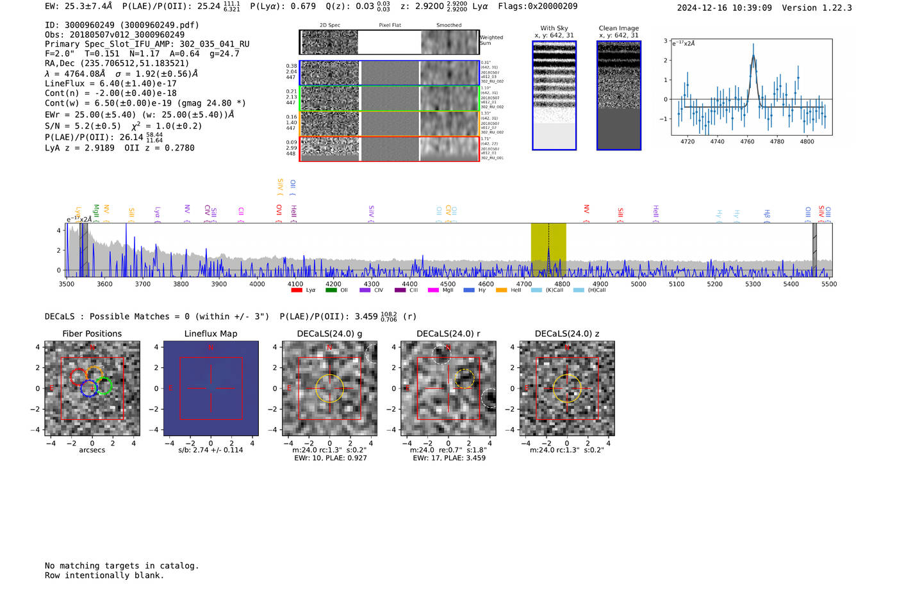The width and height of the screenshot is (897, 610).
Task: Select the blue-bordered fiber 2D spectrum row
Action: click(389, 73)
